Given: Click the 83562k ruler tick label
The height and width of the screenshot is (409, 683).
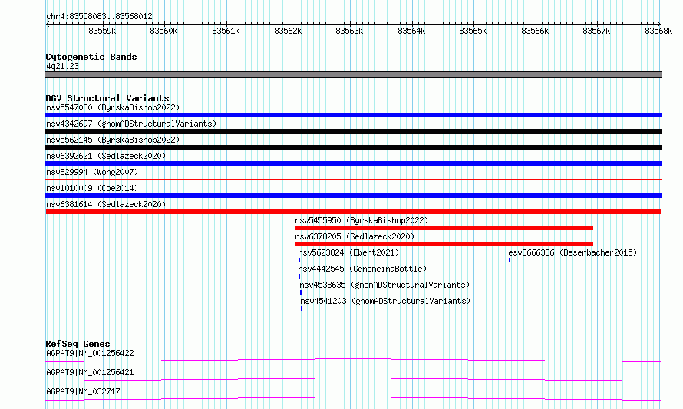Looking at the screenshot, I should (288, 31).
